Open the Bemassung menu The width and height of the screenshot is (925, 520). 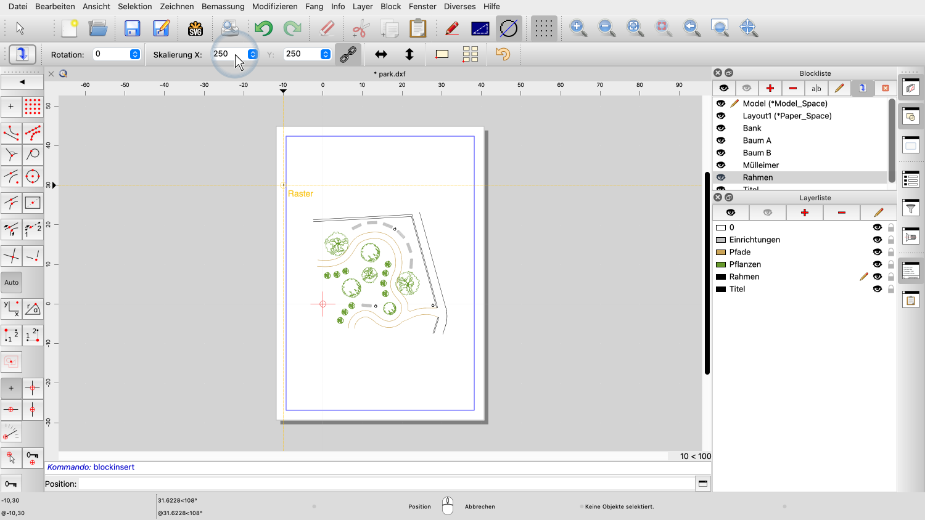click(x=223, y=6)
